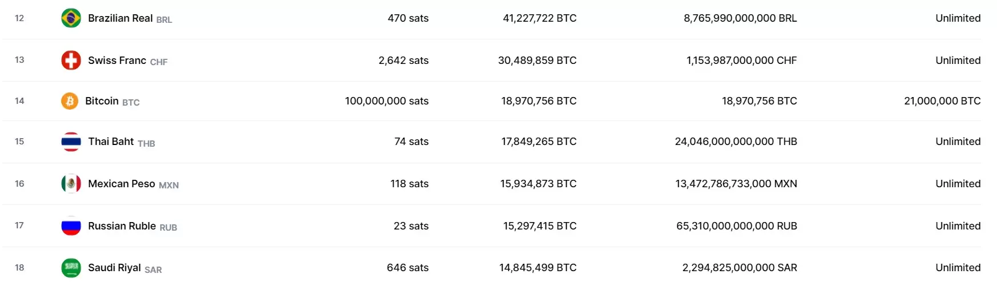Click the 21,000,000 BTC max supply

point(942,101)
